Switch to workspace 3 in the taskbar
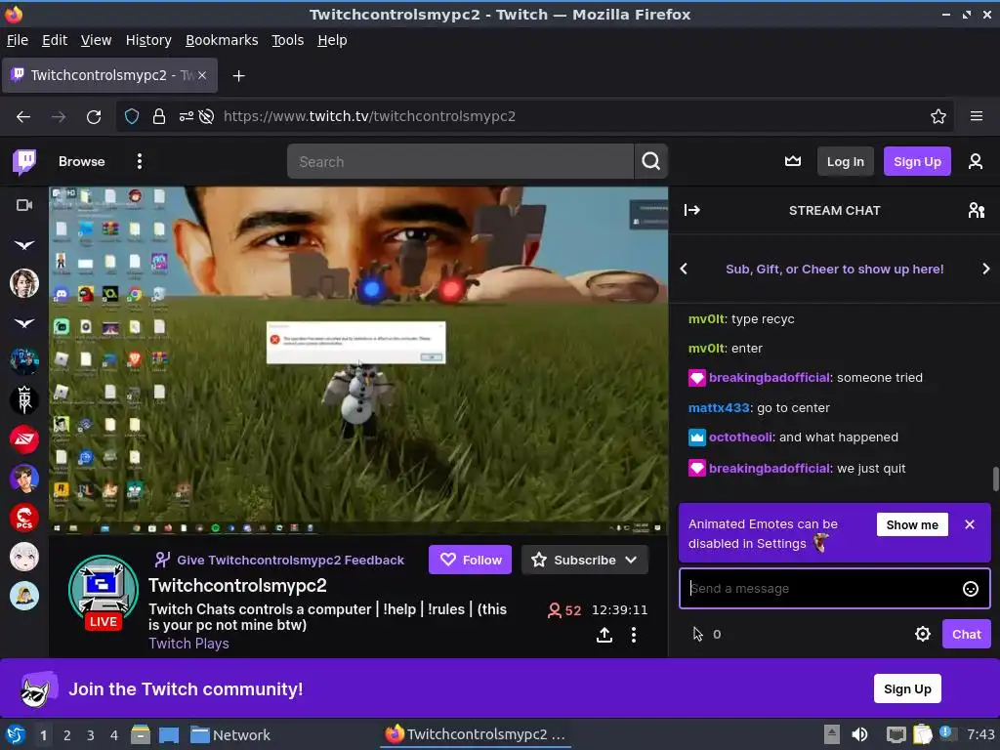 (x=91, y=735)
